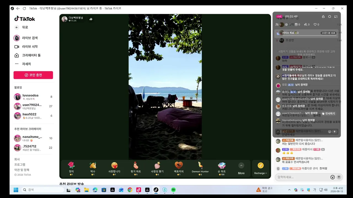Send the 손 하트 gift
Screen dimensions: 353x198
coord(222,168)
